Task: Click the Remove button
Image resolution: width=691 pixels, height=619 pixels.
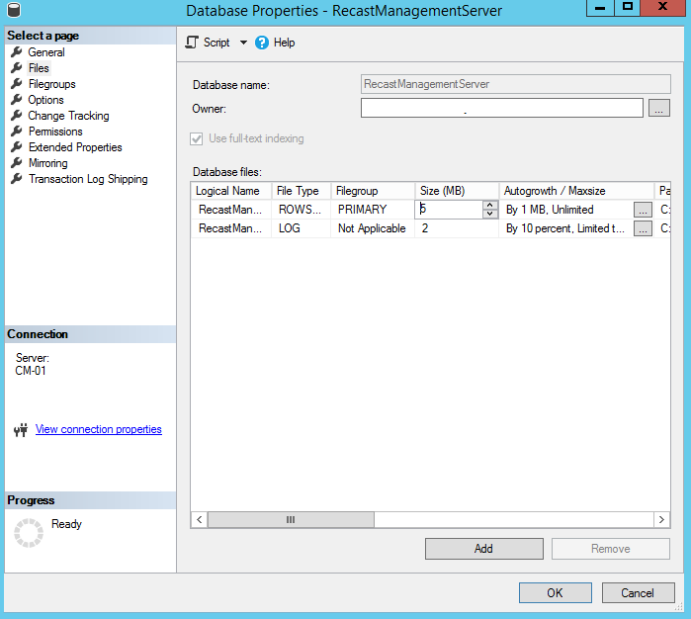Action: 611,549
